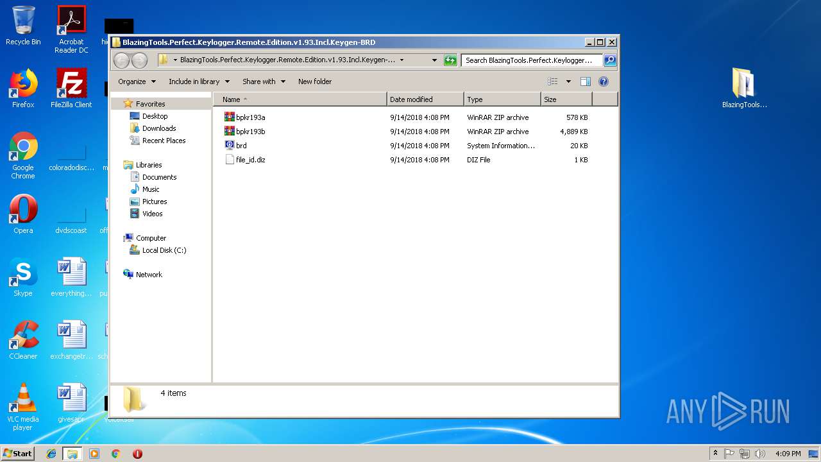This screenshot has height=462, width=821.
Task: Click the system clock 4:09 PM
Action: 788,454
